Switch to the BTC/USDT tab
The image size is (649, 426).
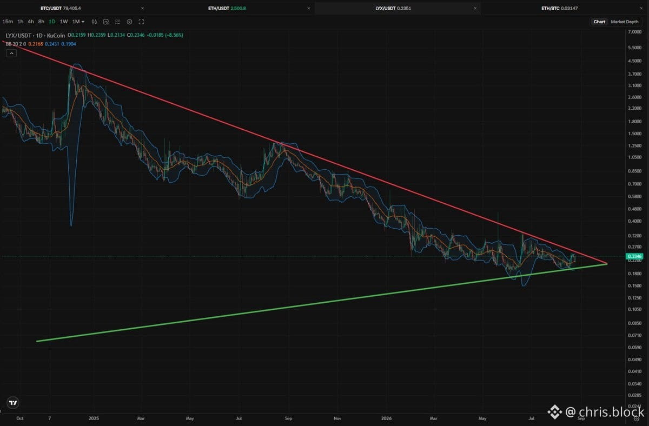[x=61, y=8]
